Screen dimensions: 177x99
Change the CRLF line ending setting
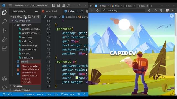(48, 95)
